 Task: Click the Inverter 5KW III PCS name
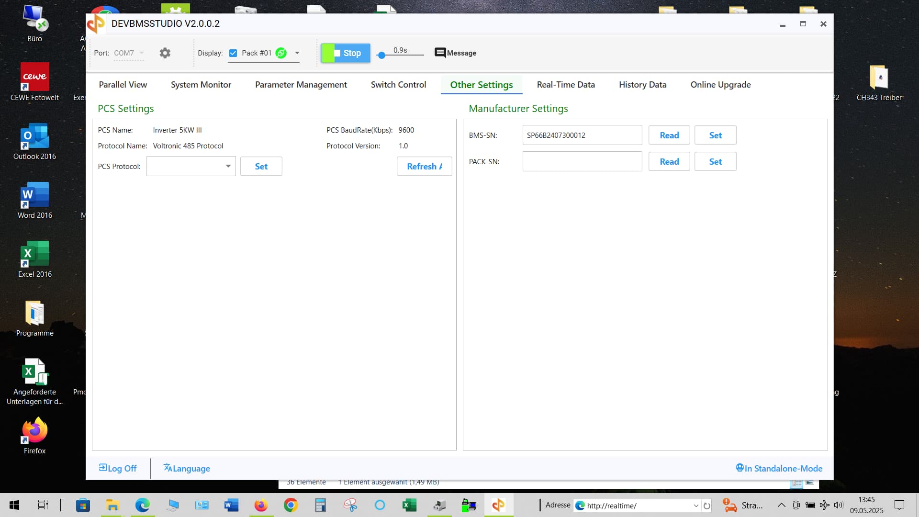pyautogui.click(x=177, y=130)
